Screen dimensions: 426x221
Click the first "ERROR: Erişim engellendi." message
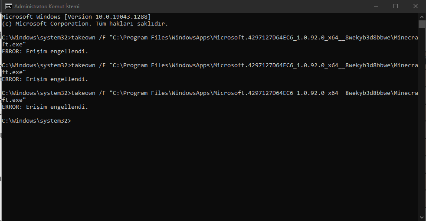click(x=45, y=52)
